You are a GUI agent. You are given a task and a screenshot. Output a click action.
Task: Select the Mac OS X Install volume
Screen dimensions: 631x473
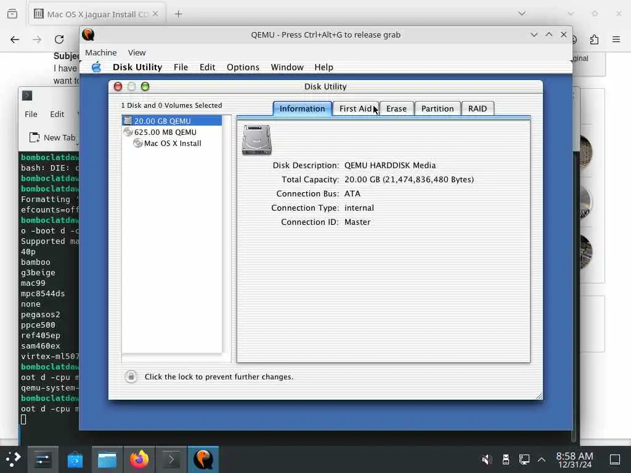(172, 143)
